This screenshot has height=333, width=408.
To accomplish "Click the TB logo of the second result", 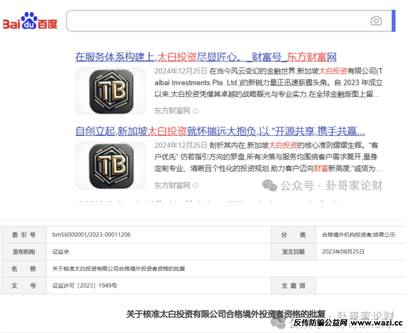I will coord(110,165).
